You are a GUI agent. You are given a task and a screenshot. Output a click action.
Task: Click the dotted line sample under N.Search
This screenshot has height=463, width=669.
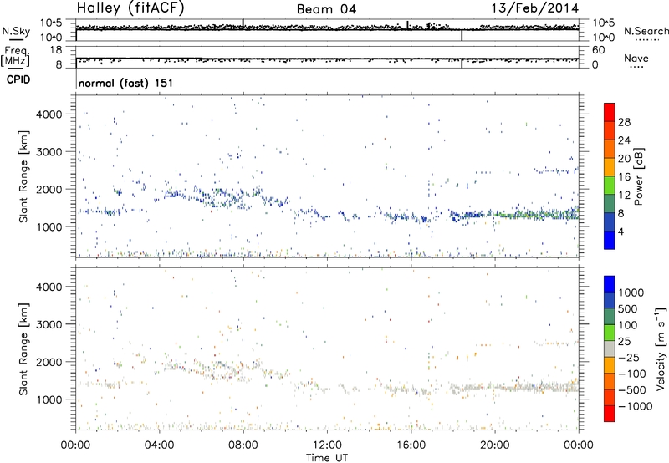[x=646, y=39]
